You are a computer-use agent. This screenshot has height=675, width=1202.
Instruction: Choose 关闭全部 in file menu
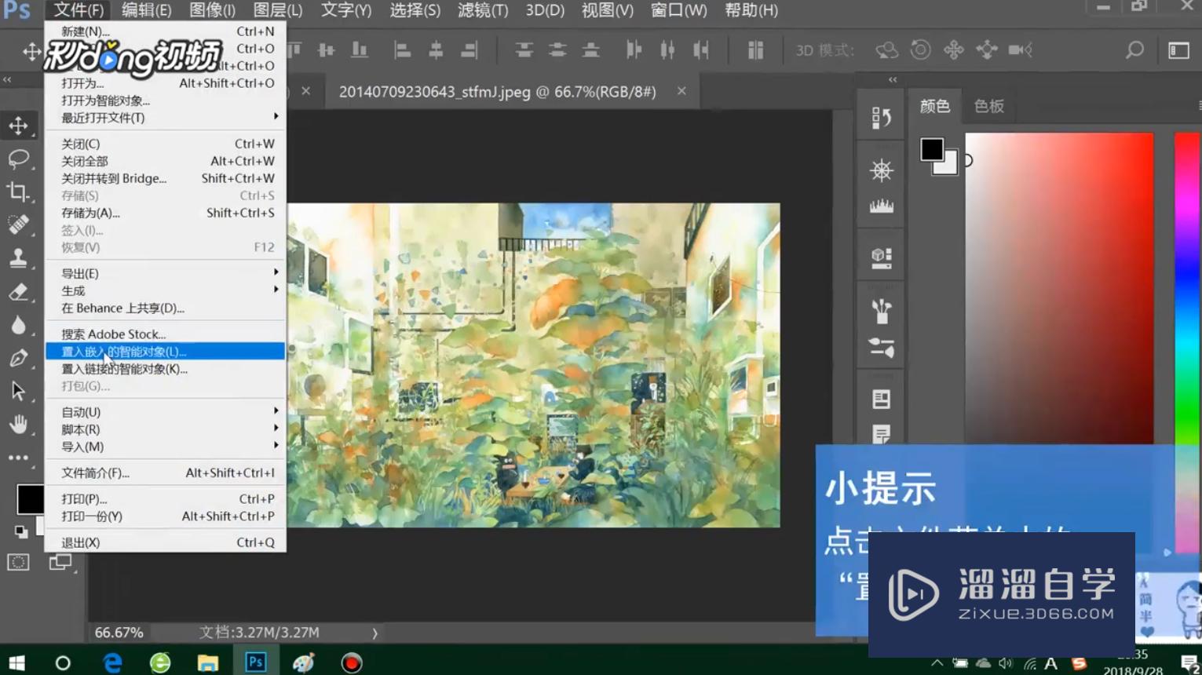tap(165, 161)
